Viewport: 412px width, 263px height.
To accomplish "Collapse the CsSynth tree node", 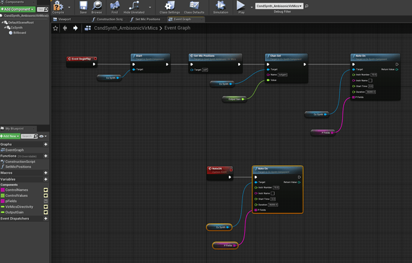I will click(5, 27).
